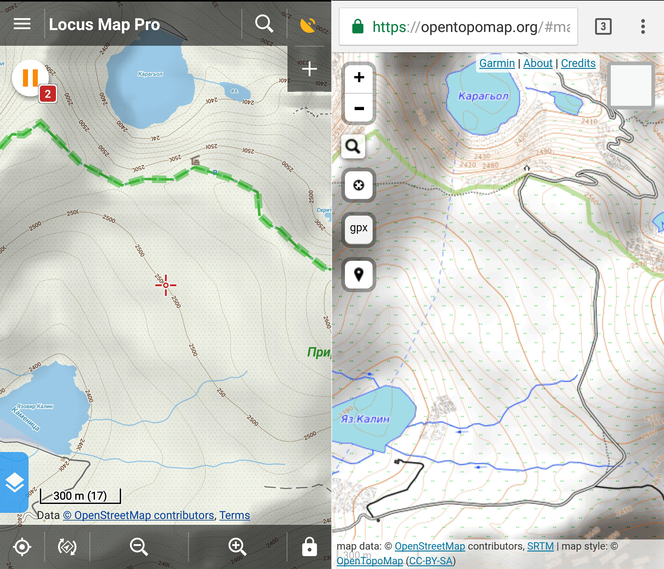Open the GPS satellite status icon
Viewport: 664px width, 569px height.
(x=308, y=25)
